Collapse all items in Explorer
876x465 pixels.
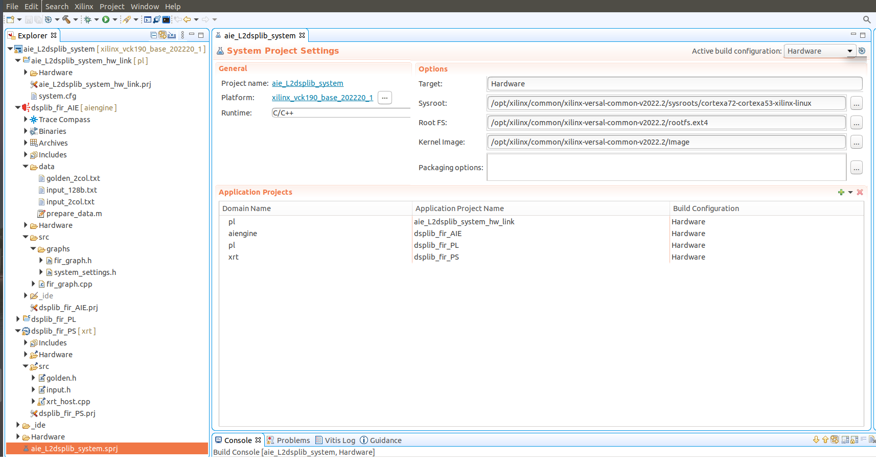[x=153, y=35]
